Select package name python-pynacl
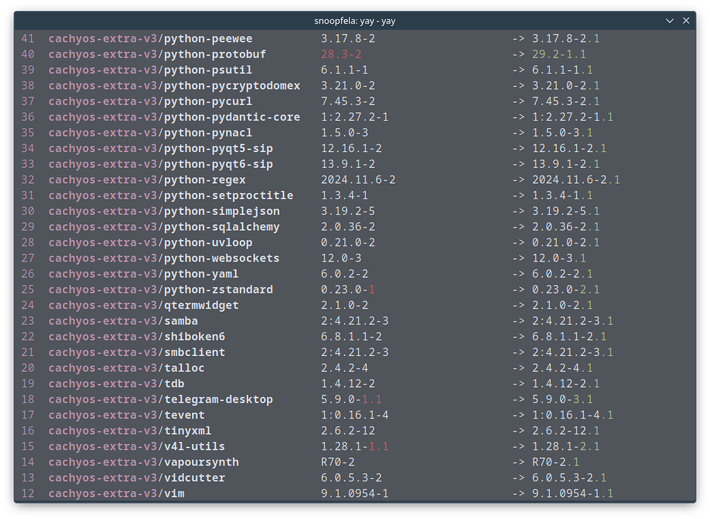710x519 pixels. 208,133
